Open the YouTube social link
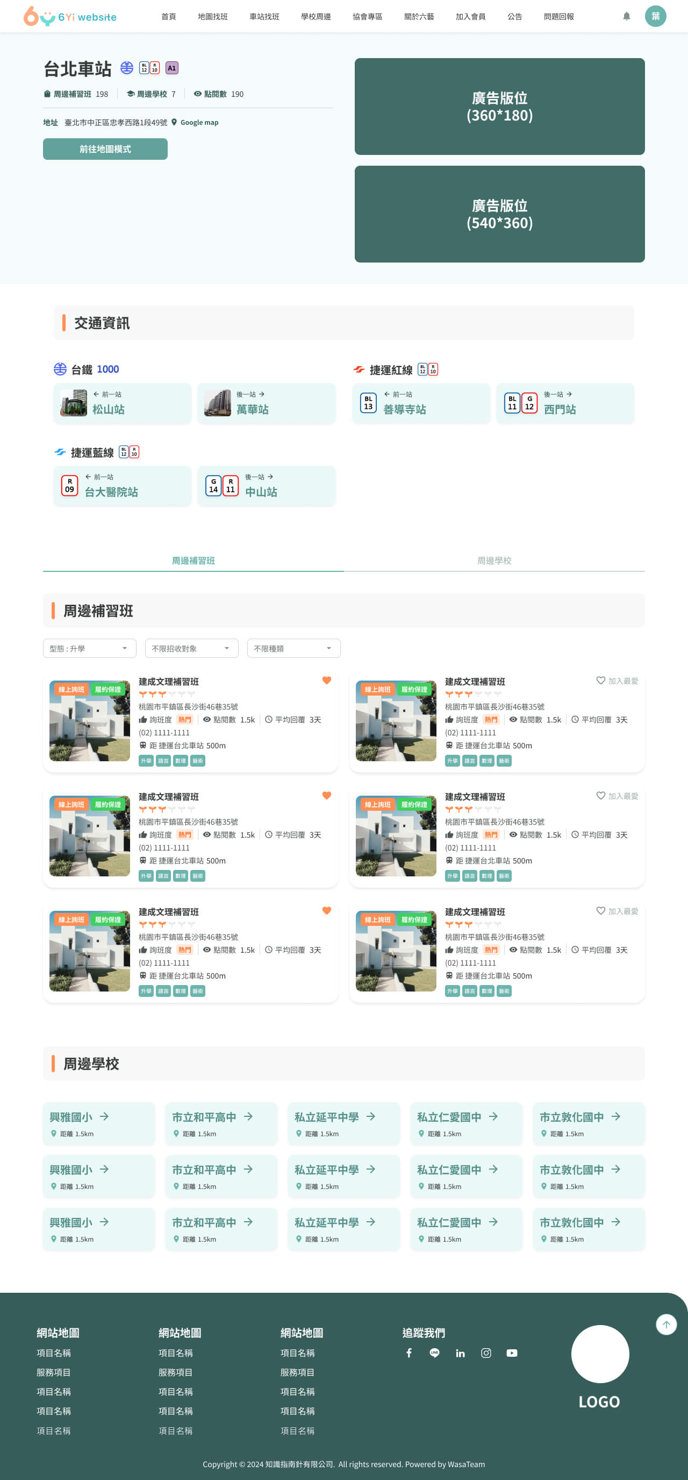Viewport: 688px width, 1480px height. (512, 1353)
